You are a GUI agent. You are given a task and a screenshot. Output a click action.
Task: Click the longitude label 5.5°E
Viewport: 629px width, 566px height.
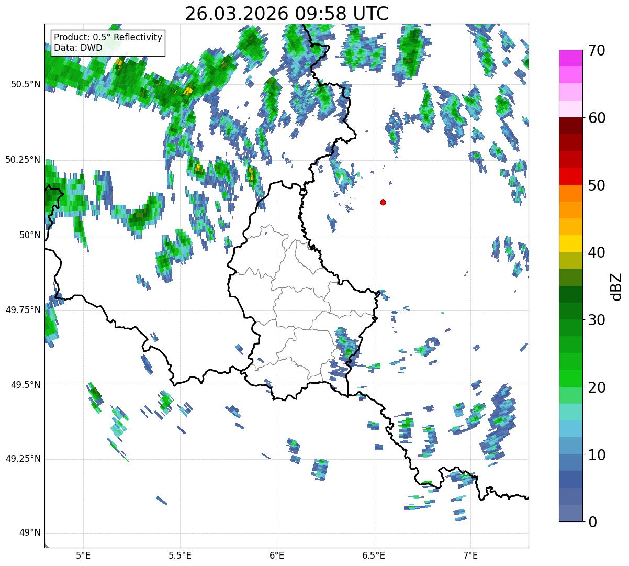coord(180,555)
